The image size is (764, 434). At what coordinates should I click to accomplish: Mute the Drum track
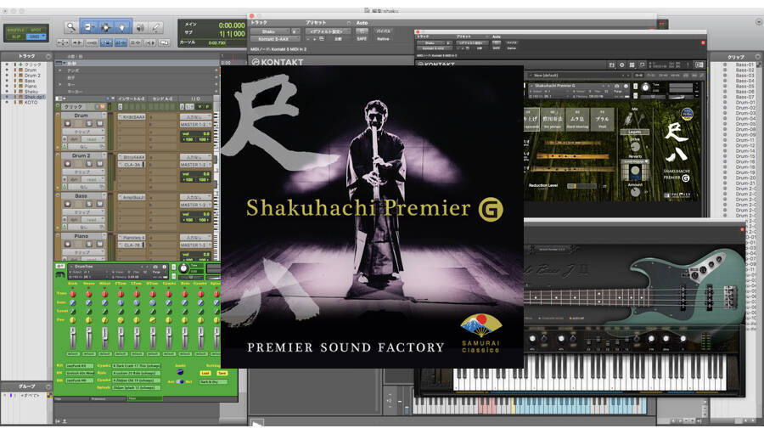[99, 123]
